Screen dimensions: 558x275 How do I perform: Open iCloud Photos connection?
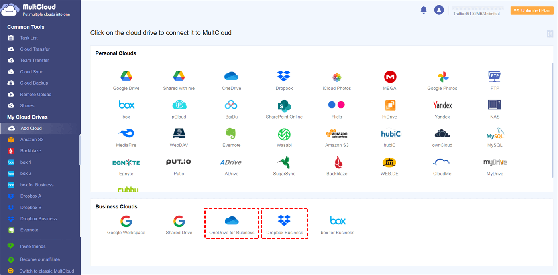[x=337, y=80]
